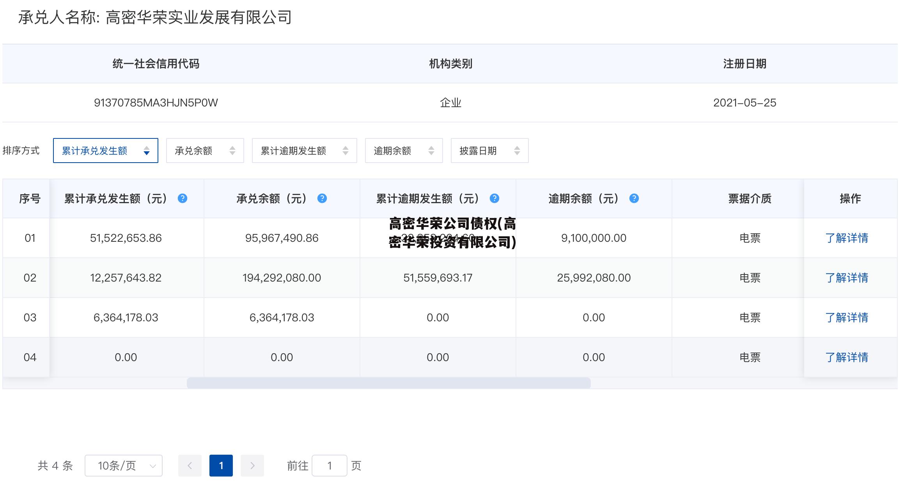Open 了解详情 for row 01
The image size is (904, 489).
tap(847, 238)
